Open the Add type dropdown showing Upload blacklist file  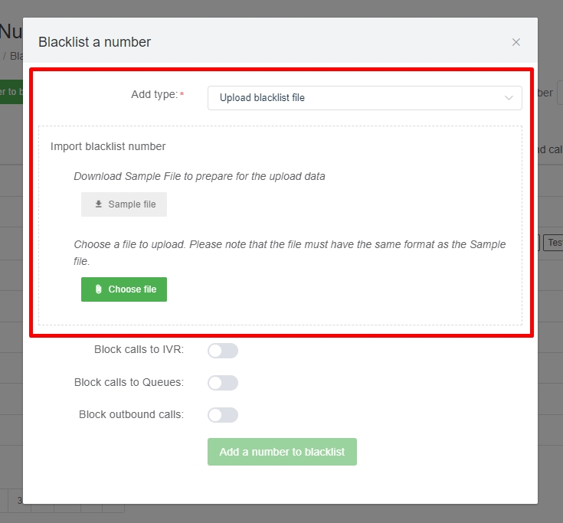pyautogui.click(x=364, y=98)
